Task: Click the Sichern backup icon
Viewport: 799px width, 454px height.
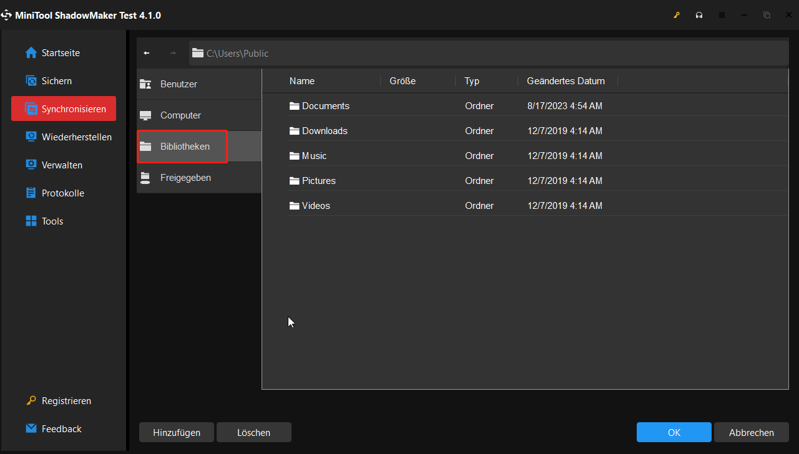Action: [x=31, y=81]
